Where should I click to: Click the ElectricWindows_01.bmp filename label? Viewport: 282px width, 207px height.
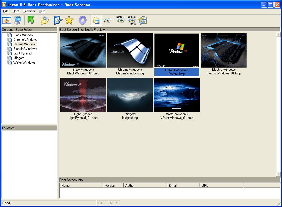point(224,73)
